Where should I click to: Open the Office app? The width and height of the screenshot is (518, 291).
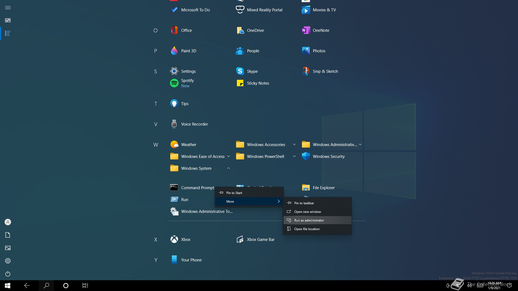[x=181, y=30]
